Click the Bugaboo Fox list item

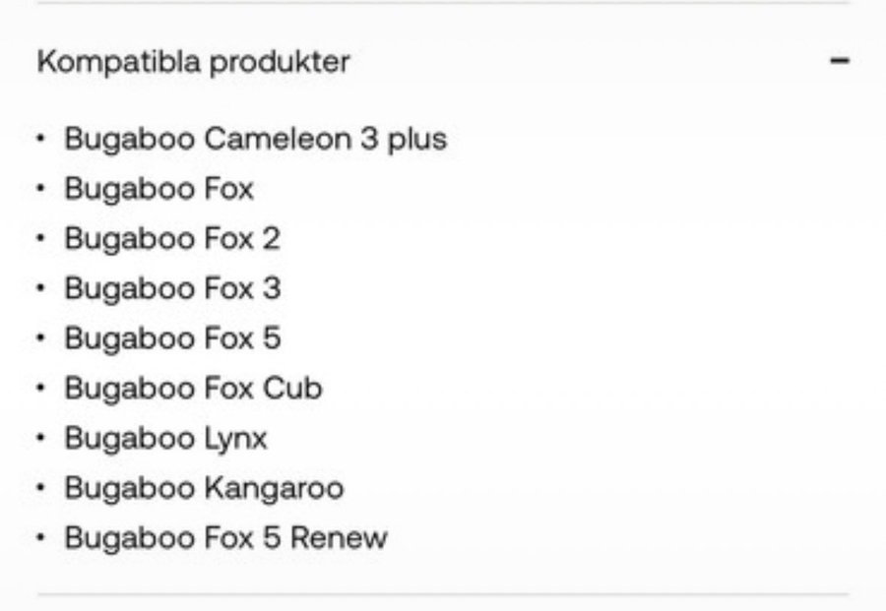pyautogui.click(x=158, y=188)
